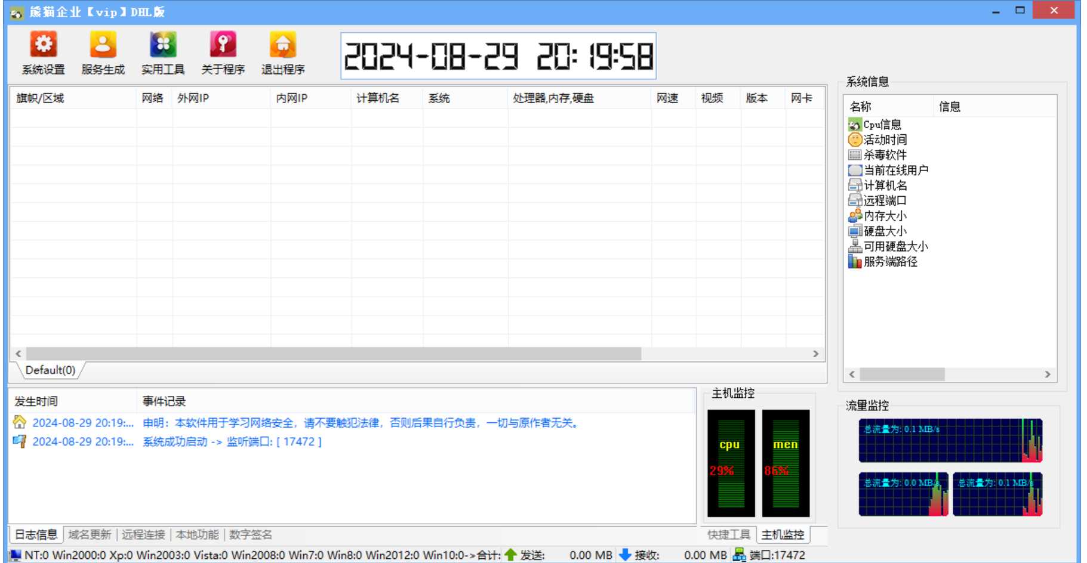Viewport: 1087px width, 563px height.
Task: Select the 系统成功启动 监听端口 log text
Action: pos(232,442)
